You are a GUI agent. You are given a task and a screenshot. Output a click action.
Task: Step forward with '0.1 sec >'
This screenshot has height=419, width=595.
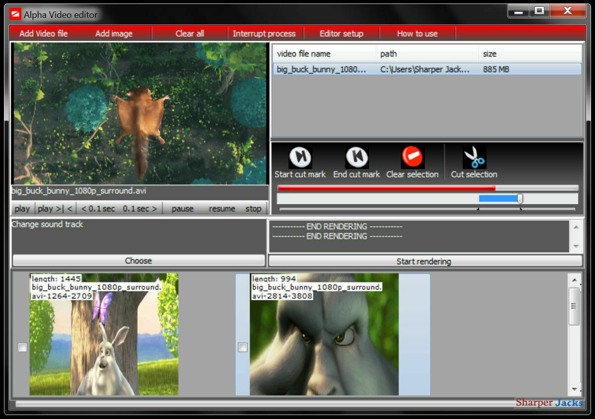coord(140,209)
